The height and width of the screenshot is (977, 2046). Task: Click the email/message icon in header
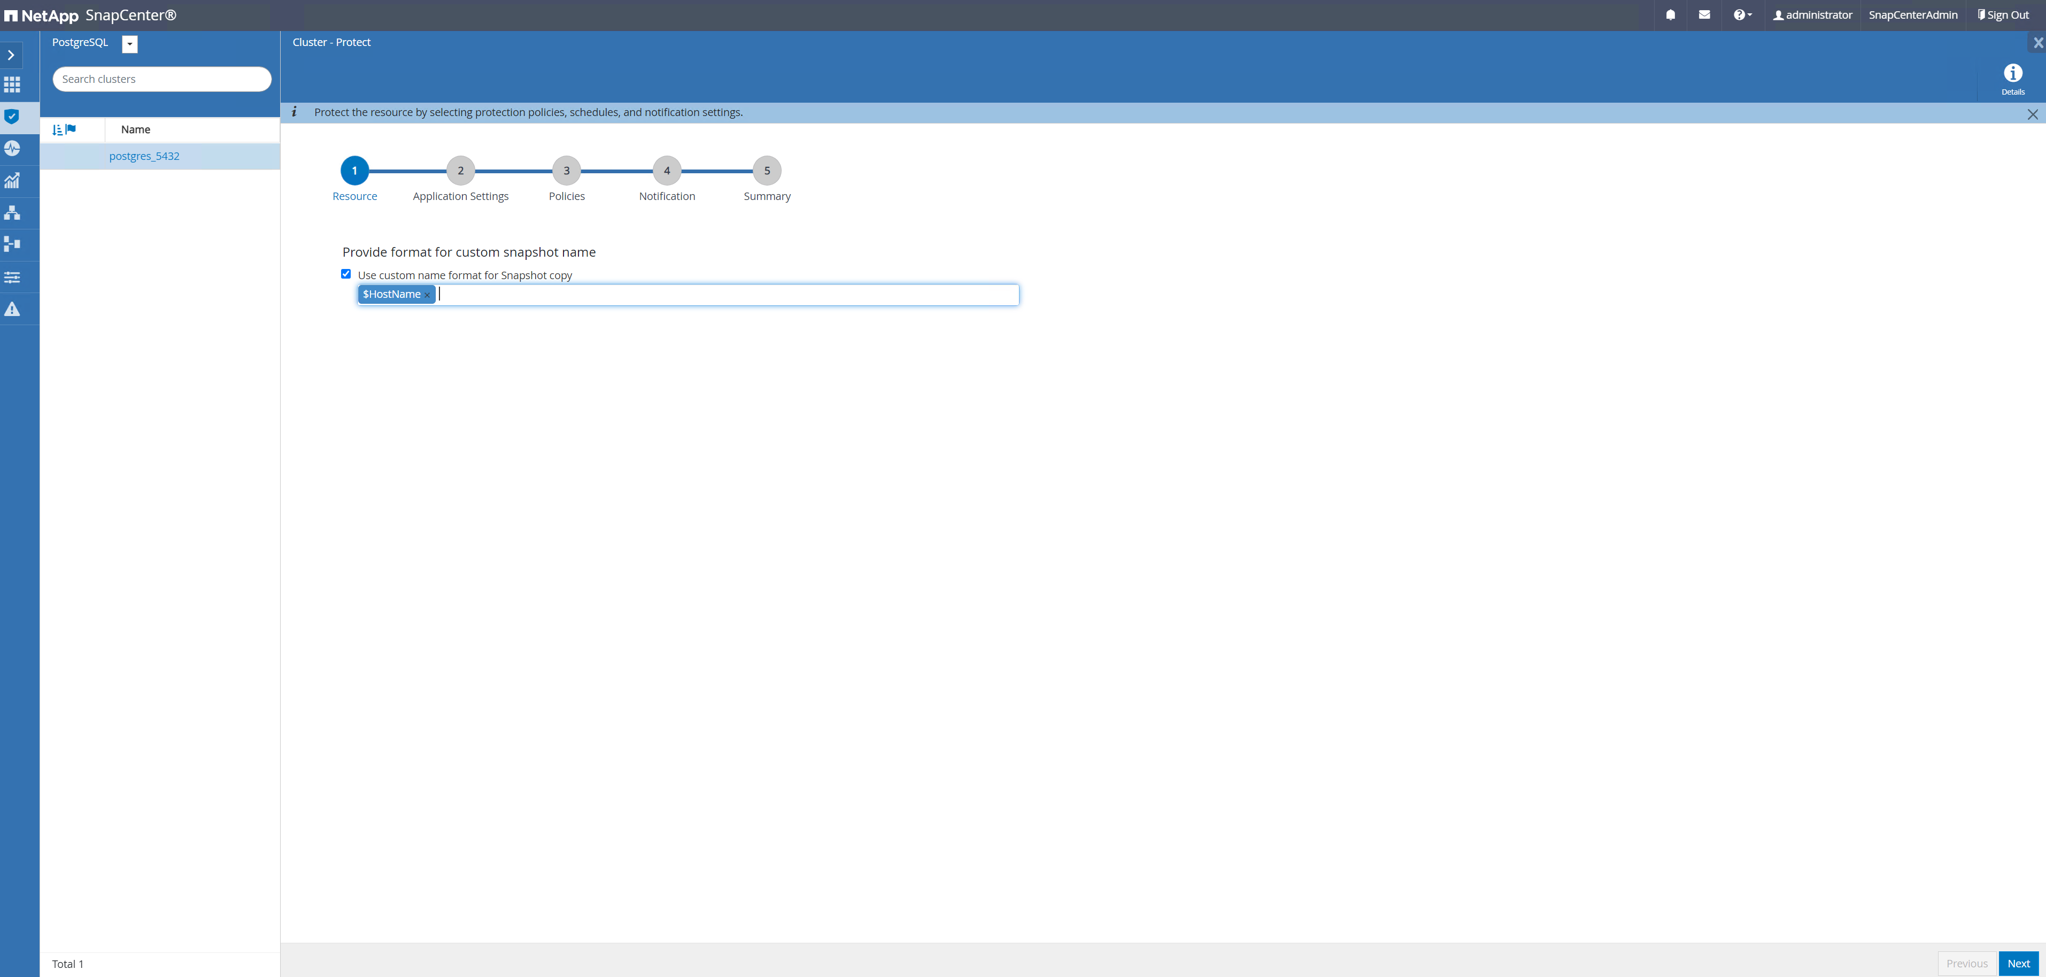(x=1704, y=14)
